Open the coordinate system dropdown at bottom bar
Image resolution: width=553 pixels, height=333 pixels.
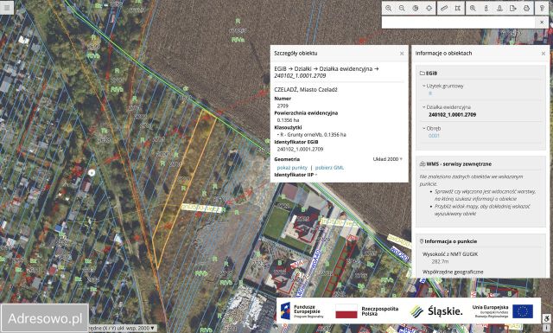(x=121, y=328)
